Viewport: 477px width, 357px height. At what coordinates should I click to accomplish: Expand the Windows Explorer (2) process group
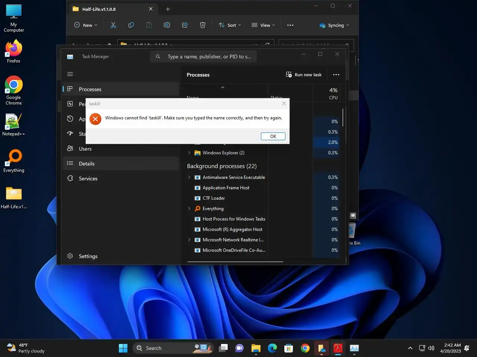[189, 153]
